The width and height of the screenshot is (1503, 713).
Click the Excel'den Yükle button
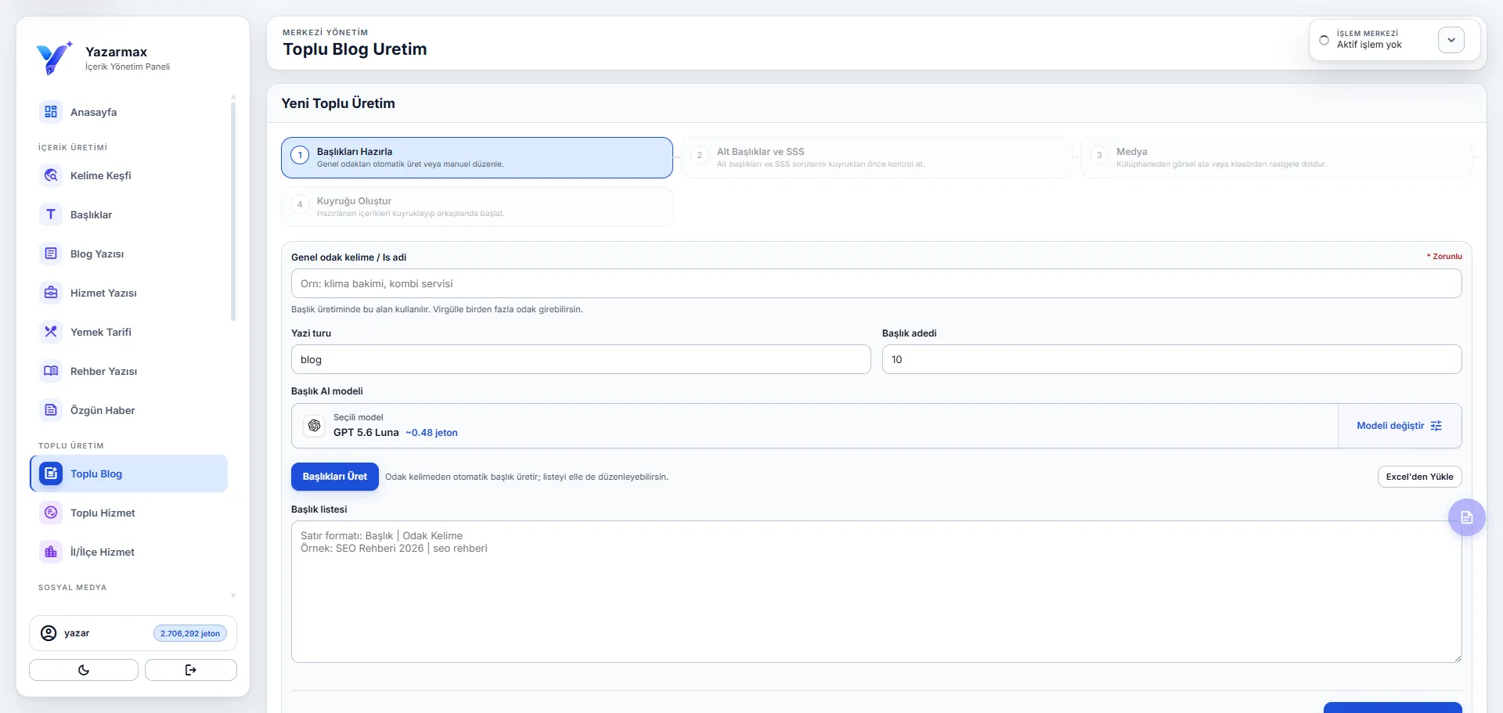pos(1419,477)
